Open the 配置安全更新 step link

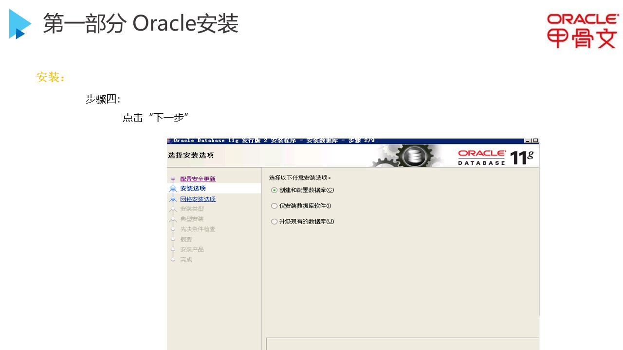pyautogui.click(x=198, y=179)
